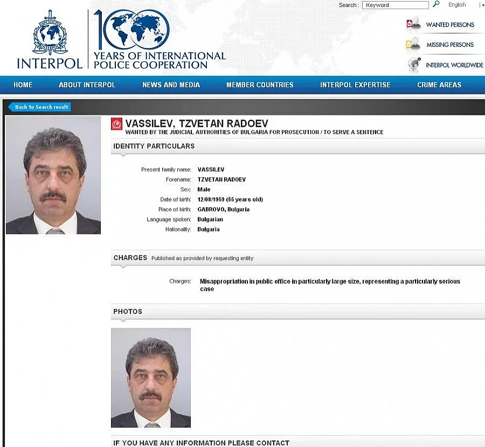Open the photo thumbnail under Photos section
This screenshot has width=485, height=447.
coord(151,377)
